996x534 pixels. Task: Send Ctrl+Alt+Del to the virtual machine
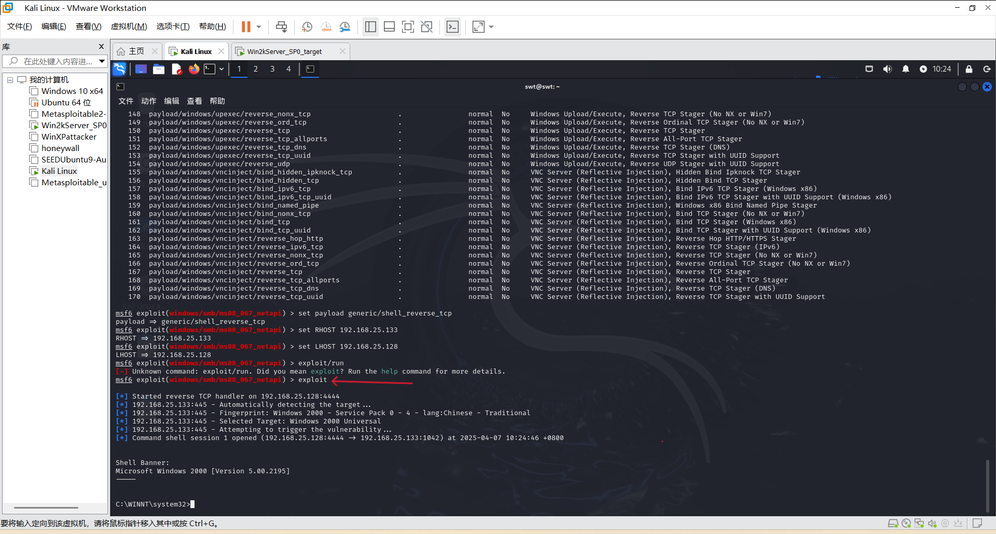(281, 26)
